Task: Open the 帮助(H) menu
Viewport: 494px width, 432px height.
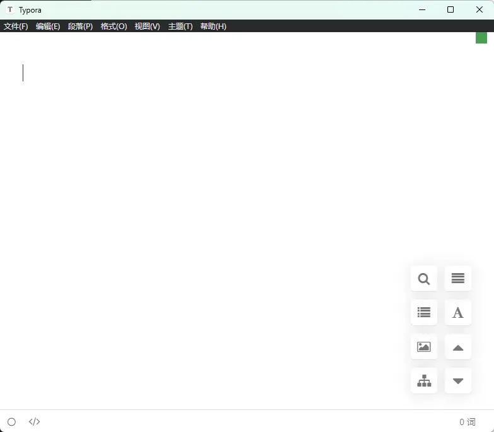Action: 213,26
